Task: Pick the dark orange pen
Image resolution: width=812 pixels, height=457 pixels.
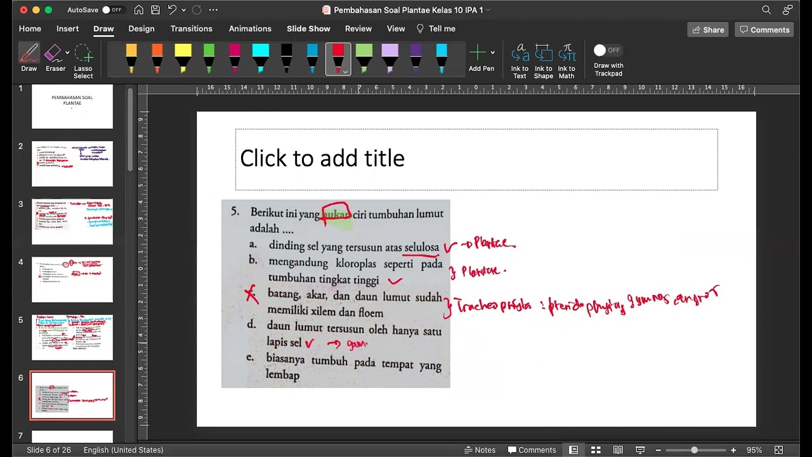Action: pos(157,58)
